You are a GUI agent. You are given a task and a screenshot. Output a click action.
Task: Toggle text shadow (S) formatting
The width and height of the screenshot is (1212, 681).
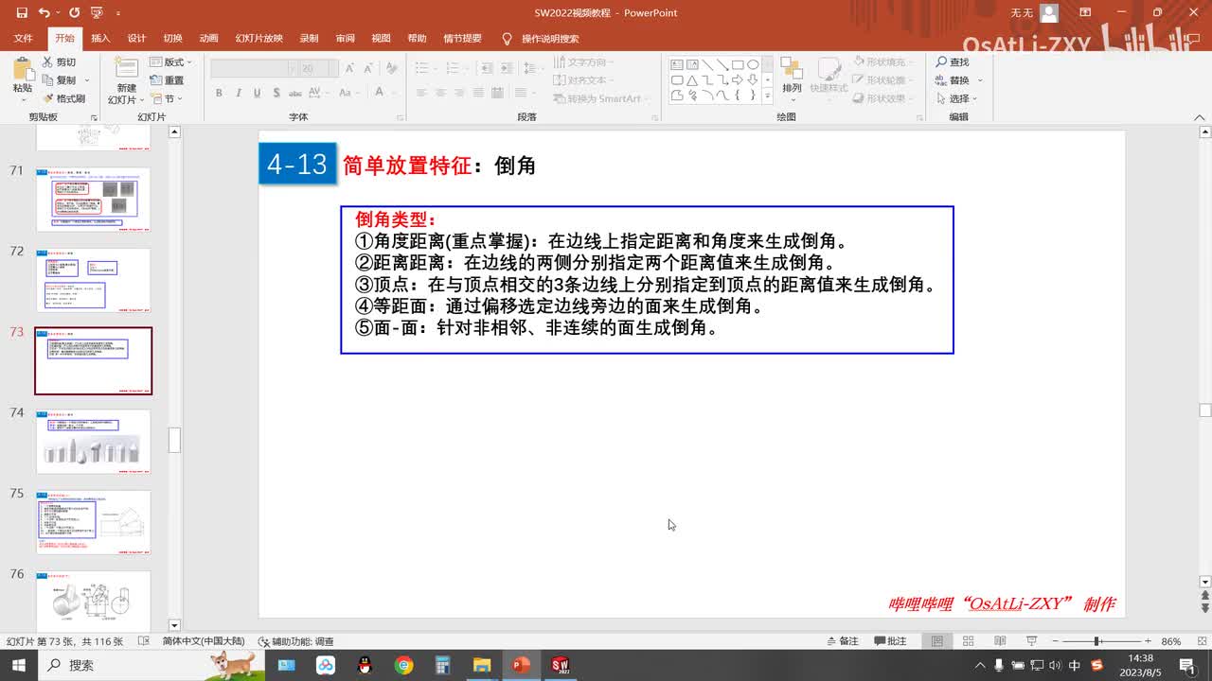pyautogui.click(x=276, y=93)
